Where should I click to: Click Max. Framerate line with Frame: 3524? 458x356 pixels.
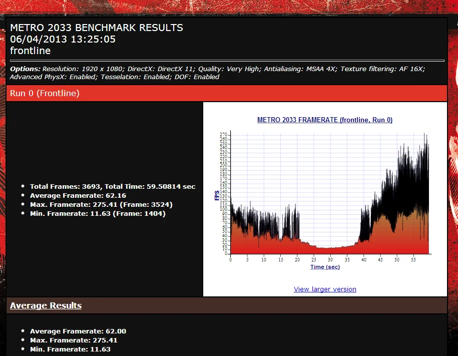pos(101,205)
